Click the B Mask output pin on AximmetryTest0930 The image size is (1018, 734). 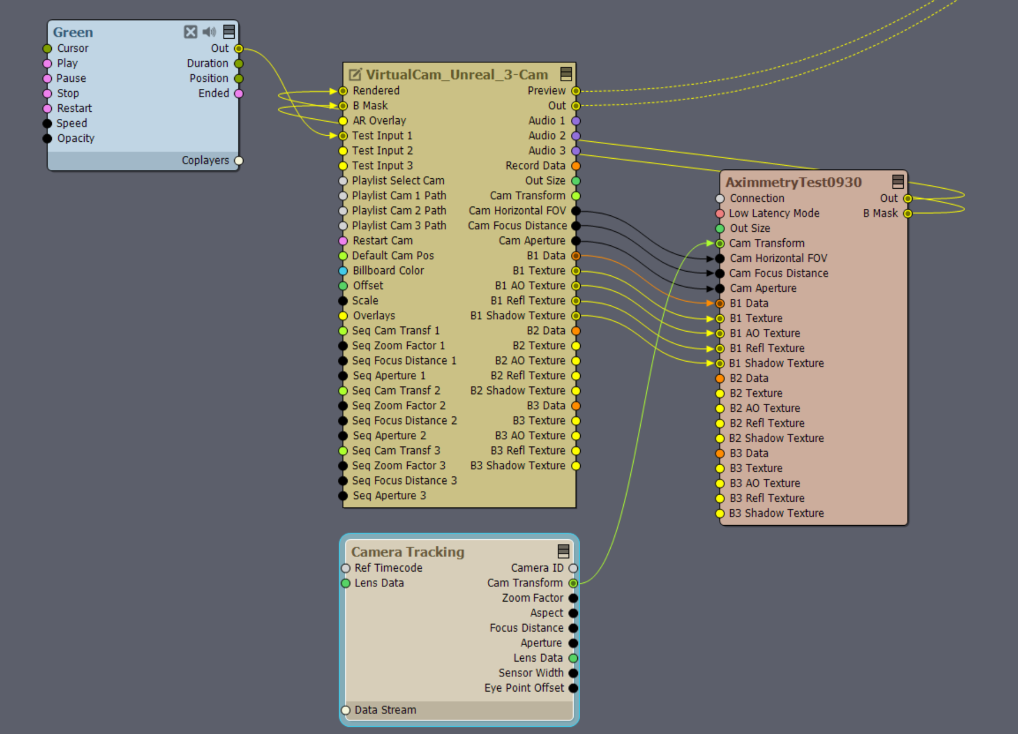[907, 213]
